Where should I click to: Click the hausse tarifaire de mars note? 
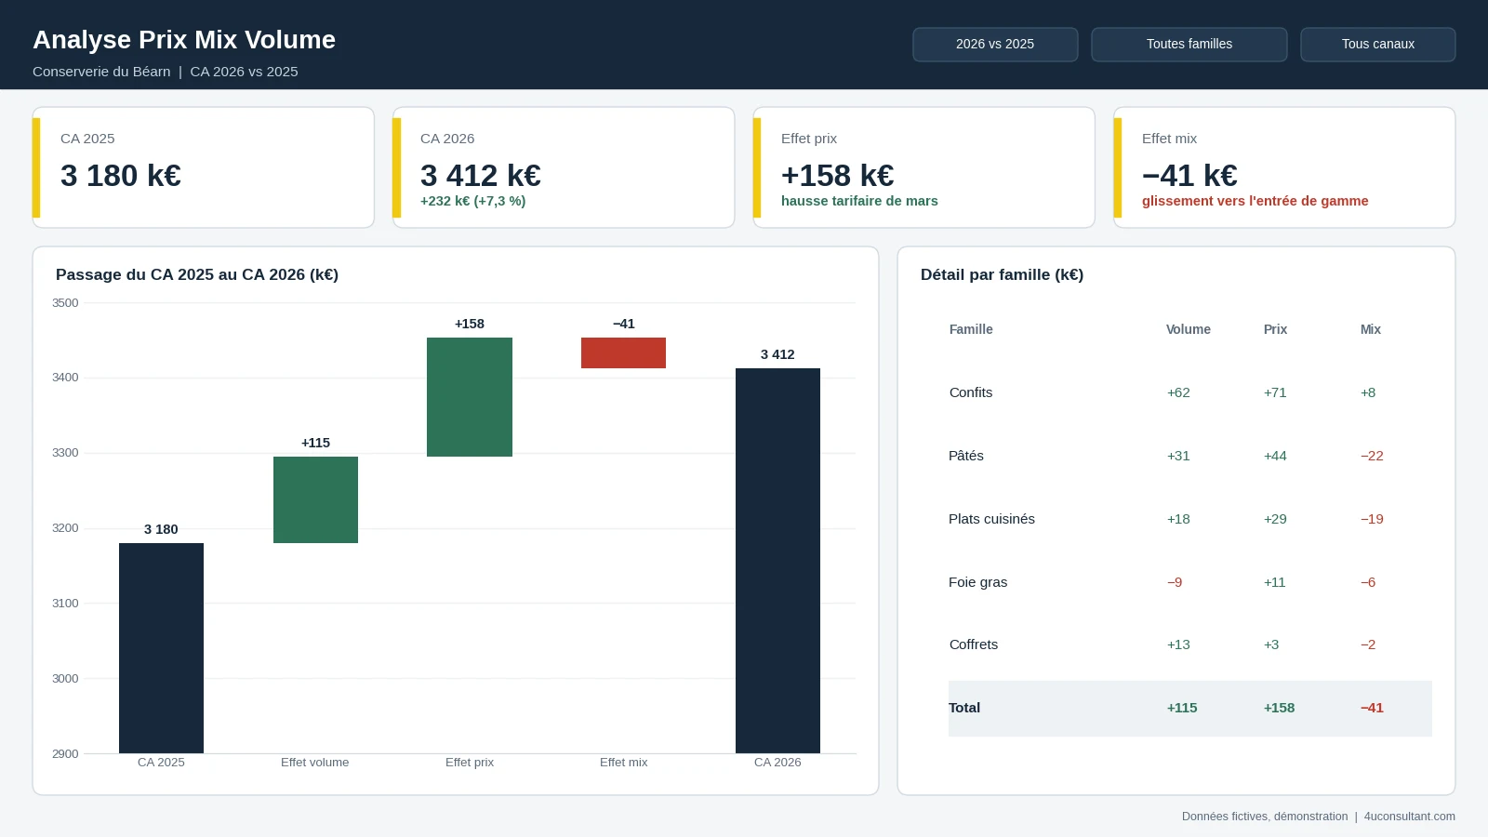(859, 201)
